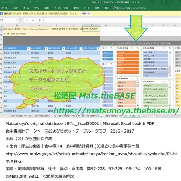Click the Undo arrow in quick access toolbar
The width and height of the screenshot is (181, 181).
(x=30, y=2)
